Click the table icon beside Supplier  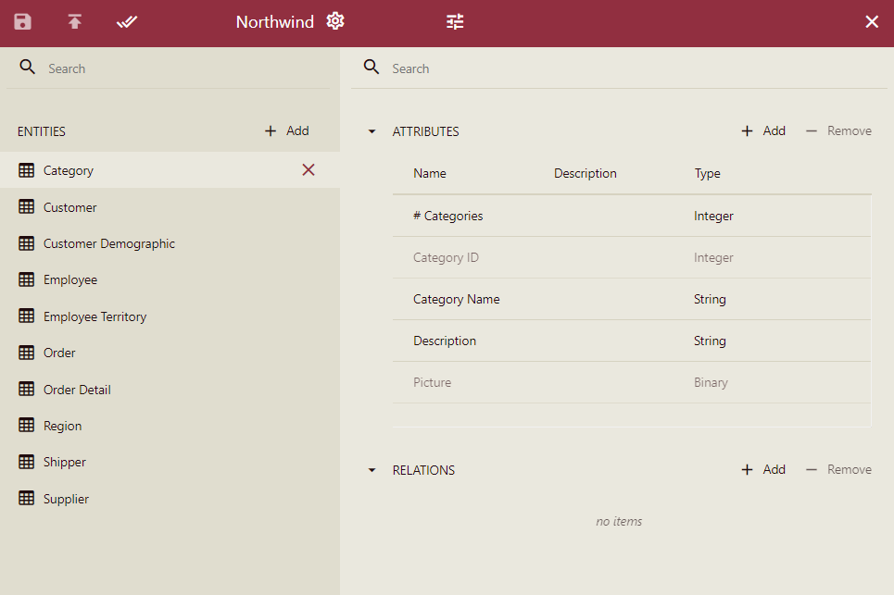(25, 498)
